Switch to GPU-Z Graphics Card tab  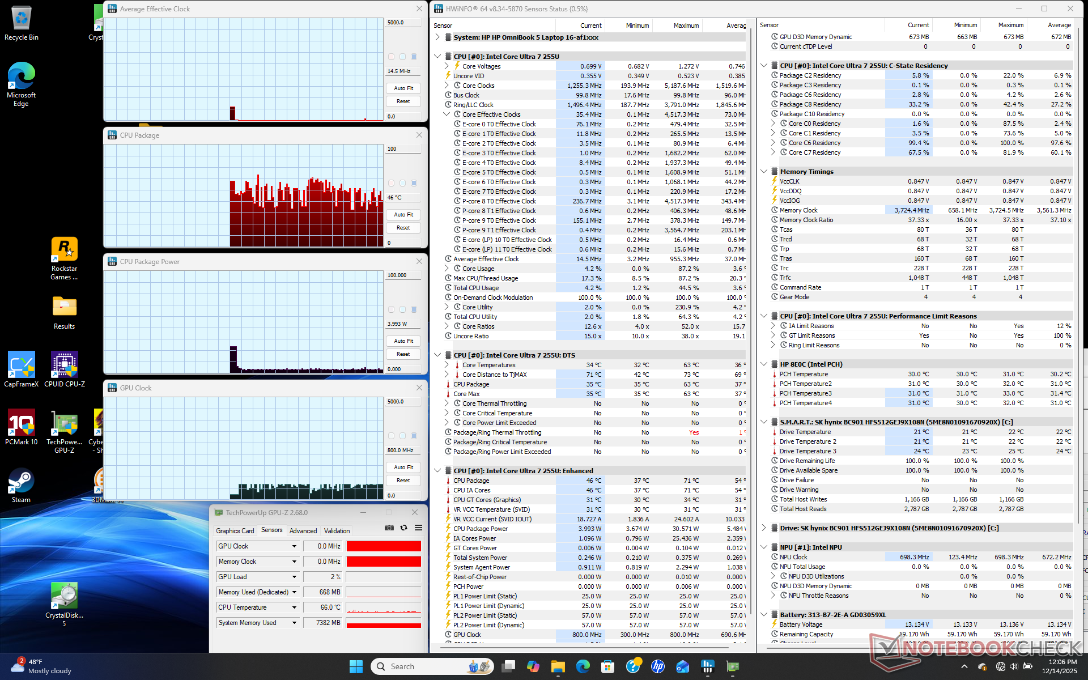235,531
